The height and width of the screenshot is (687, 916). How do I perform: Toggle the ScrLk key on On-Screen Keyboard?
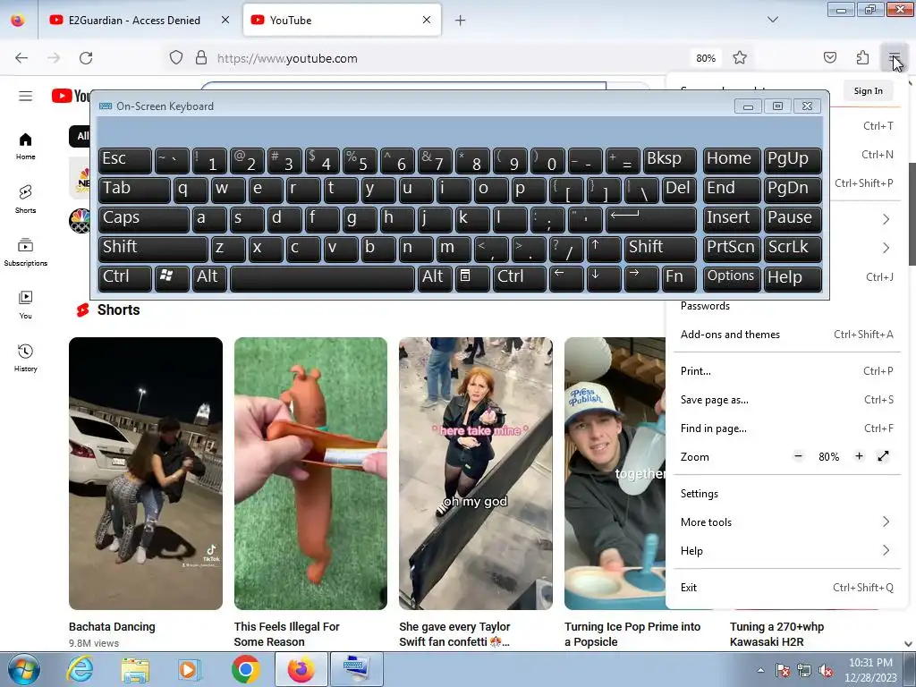coord(793,248)
